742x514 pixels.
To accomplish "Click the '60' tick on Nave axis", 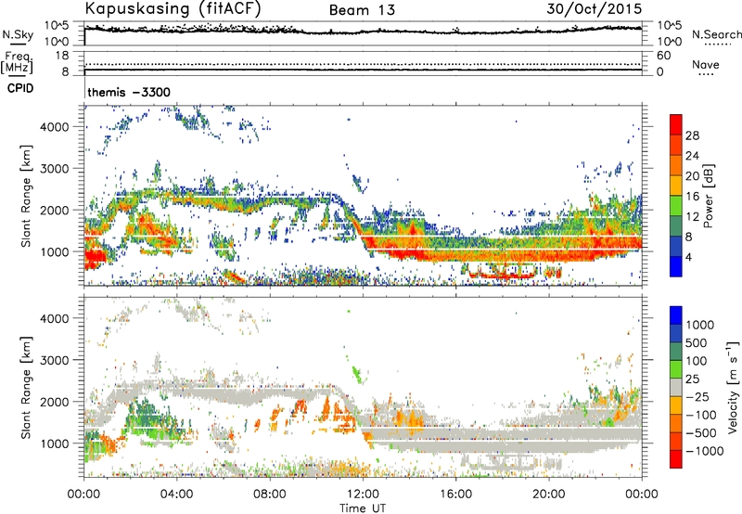I will 664,56.
